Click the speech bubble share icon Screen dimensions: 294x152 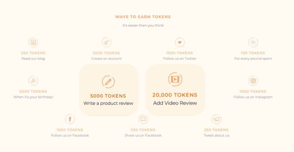(143, 119)
